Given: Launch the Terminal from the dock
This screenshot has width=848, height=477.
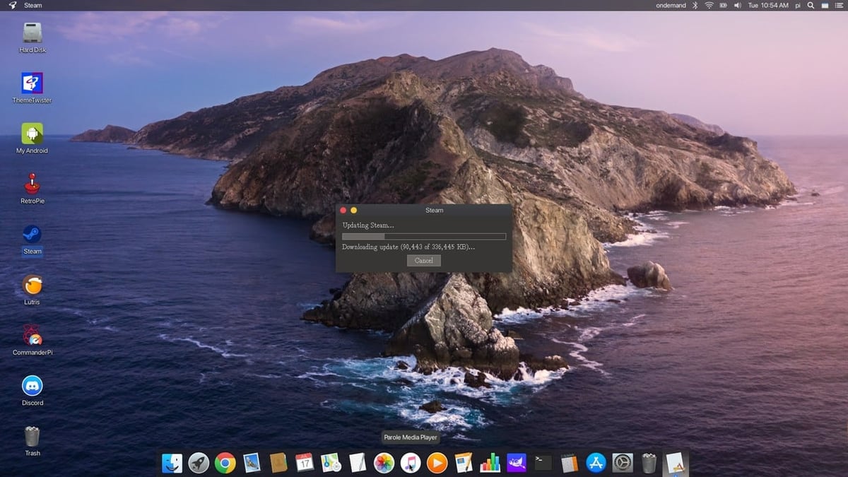Looking at the screenshot, I should [x=543, y=463].
